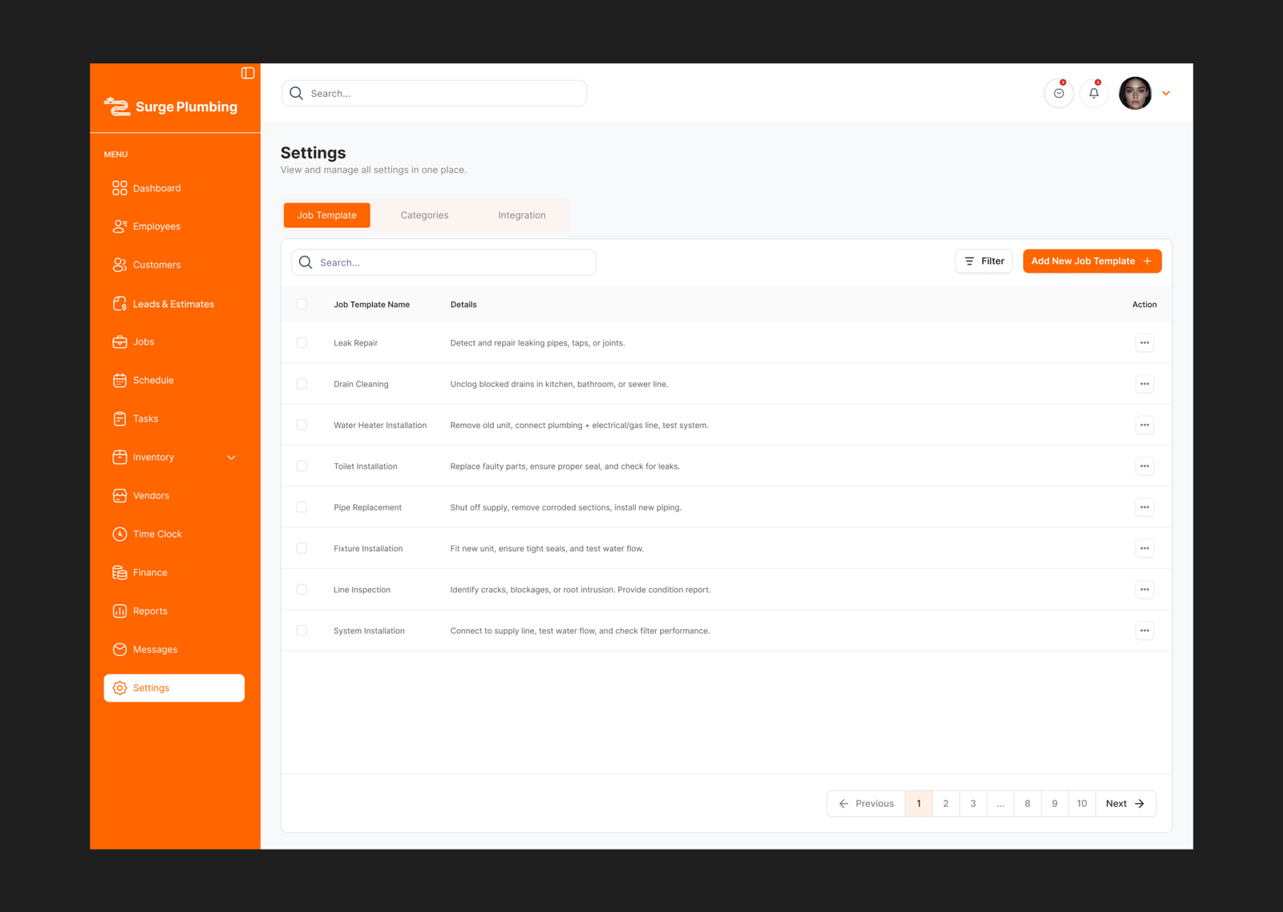Select all job templates checkbox

pyautogui.click(x=302, y=305)
